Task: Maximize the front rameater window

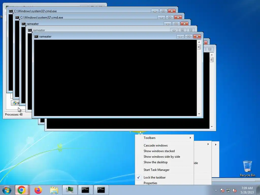Action: click(x=189, y=37)
